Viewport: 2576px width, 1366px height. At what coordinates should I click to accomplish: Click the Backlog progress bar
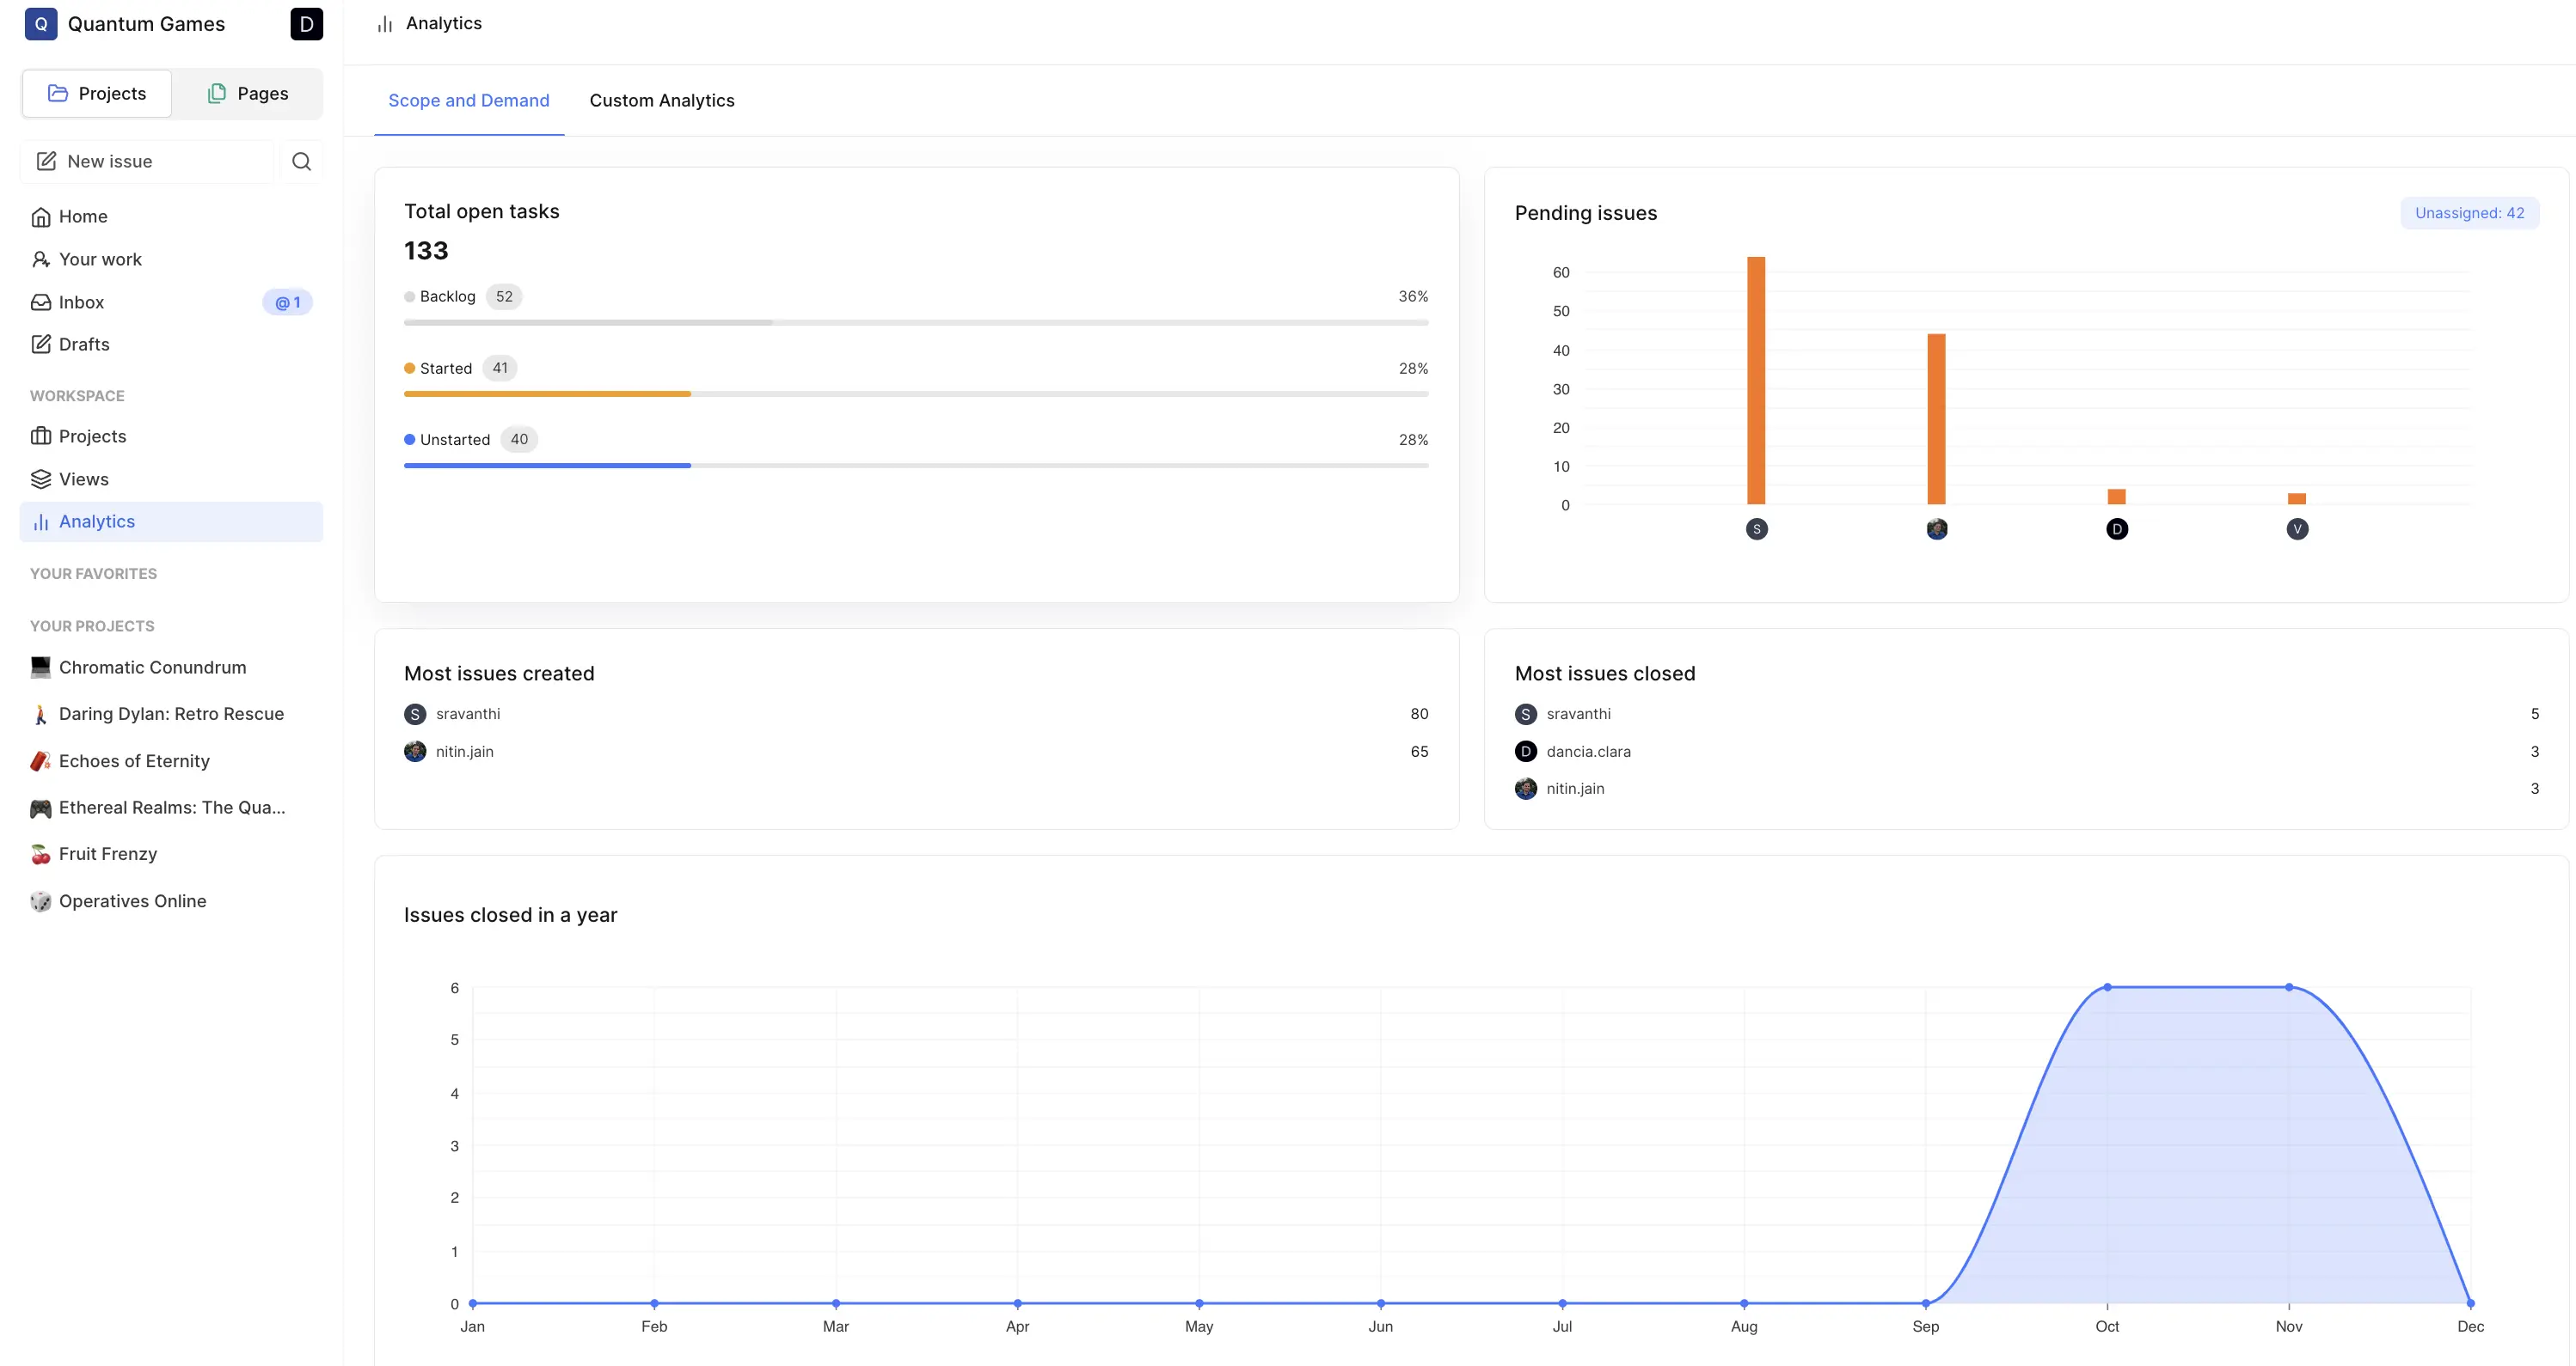coord(916,323)
